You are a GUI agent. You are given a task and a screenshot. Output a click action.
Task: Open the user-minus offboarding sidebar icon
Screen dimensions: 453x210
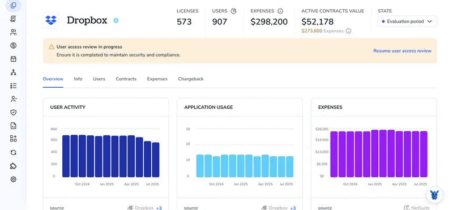(x=13, y=99)
